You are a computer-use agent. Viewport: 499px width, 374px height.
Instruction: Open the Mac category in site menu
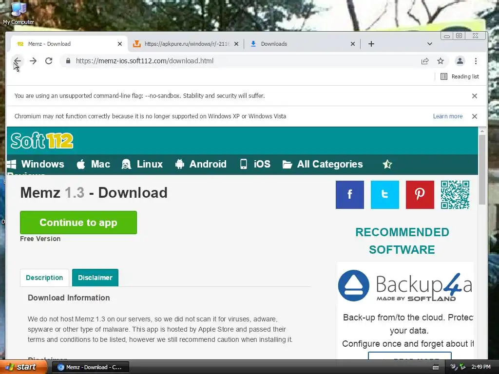click(x=93, y=164)
